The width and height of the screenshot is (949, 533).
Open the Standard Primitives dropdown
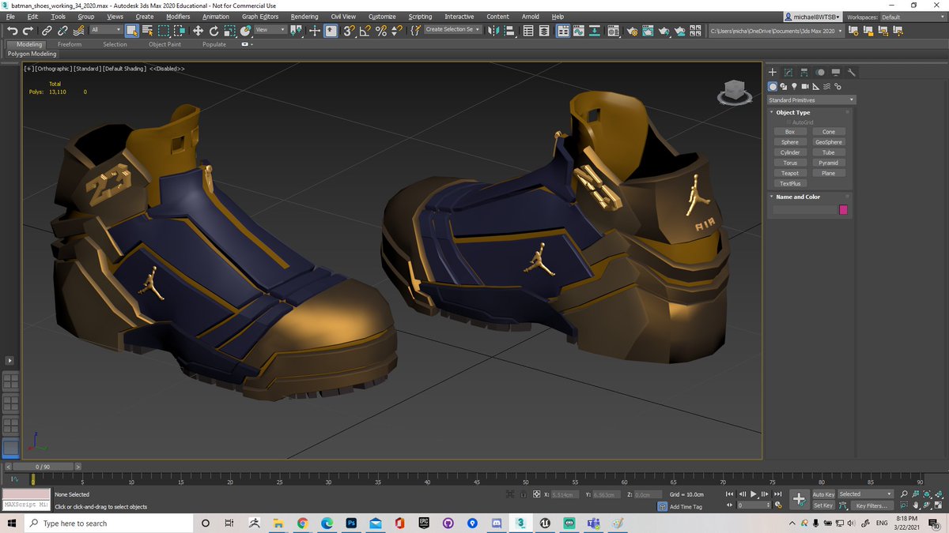click(811, 100)
